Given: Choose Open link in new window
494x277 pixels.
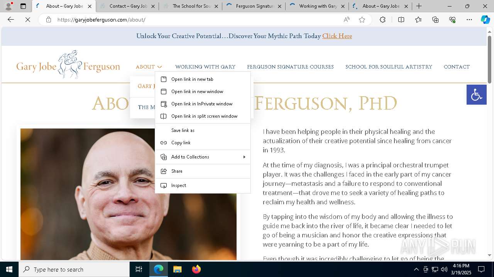Looking at the screenshot, I should pyautogui.click(x=203, y=92).
